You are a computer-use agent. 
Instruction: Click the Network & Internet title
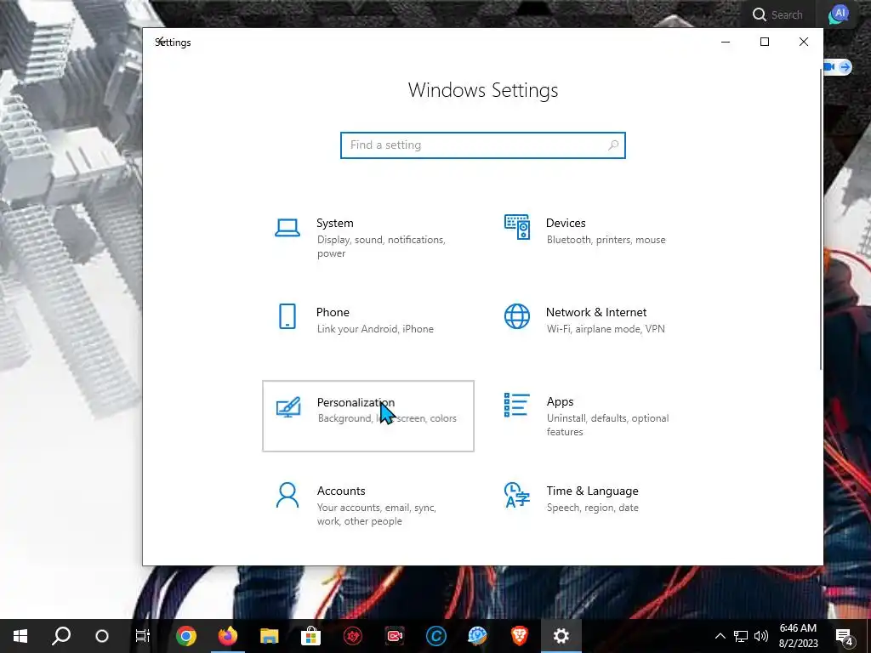(x=596, y=312)
